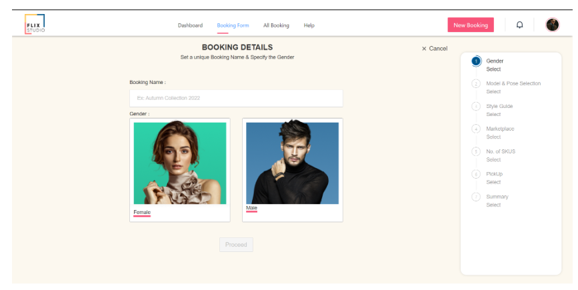Choose the Male model photo
Image resolution: width=578 pixels, height=290 pixels.
click(292, 163)
